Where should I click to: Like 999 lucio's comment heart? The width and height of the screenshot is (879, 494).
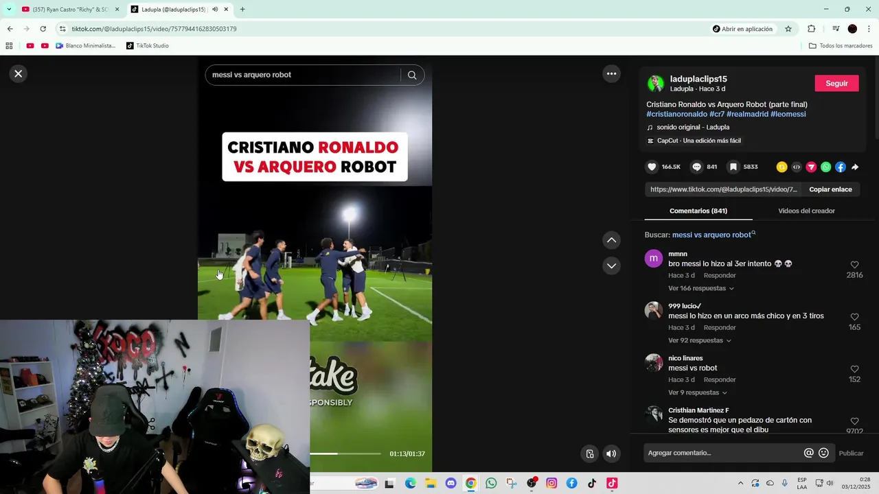point(854,317)
